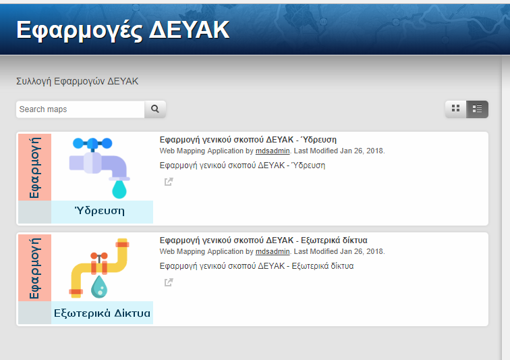This screenshot has height=360, width=510.
Task: Click the 'Εφαρμογές ΔΕΥΑΚ' header title
Action: coord(123,30)
